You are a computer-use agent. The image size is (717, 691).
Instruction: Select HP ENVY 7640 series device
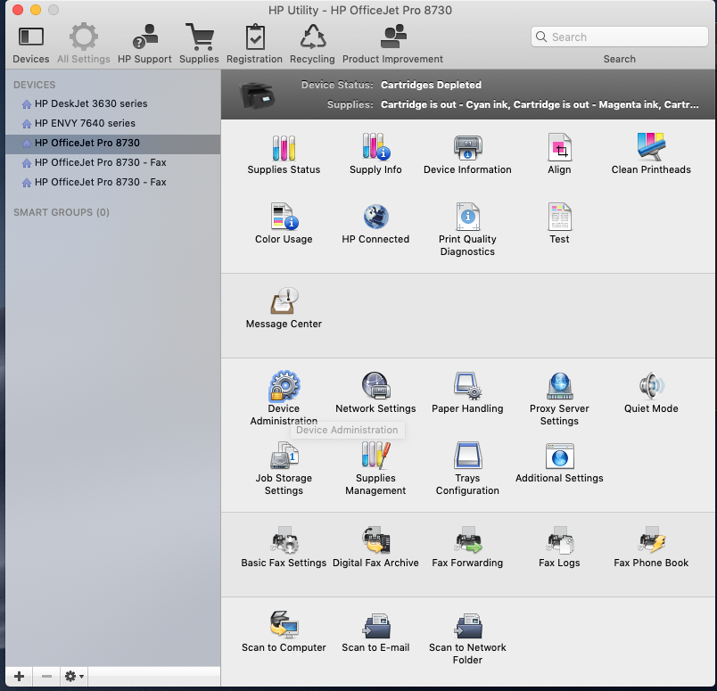[x=85, y=123]
